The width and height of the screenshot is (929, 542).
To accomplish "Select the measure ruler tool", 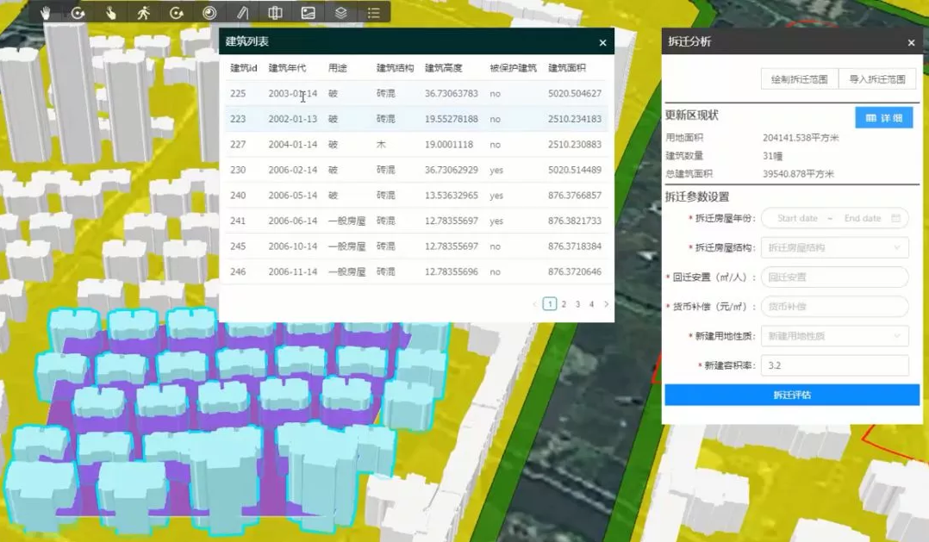I will (x=242, y=12).
